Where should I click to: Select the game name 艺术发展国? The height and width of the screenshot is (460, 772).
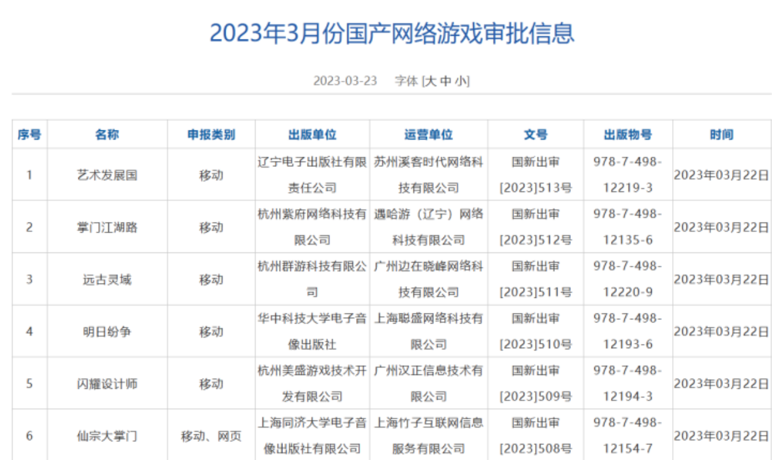(107, 175)
